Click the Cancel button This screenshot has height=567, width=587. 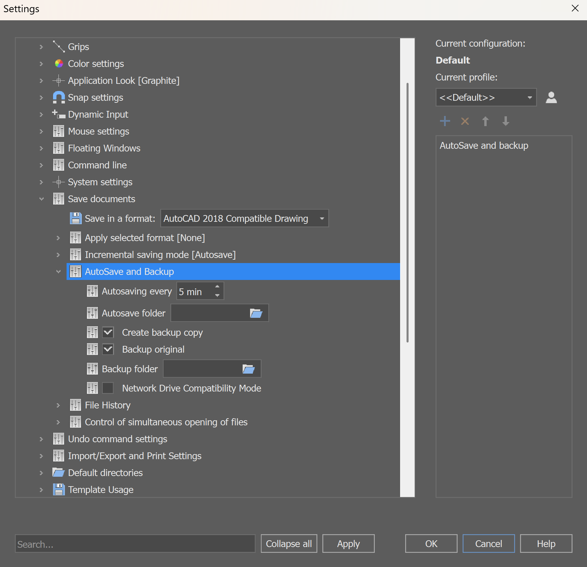[x=489, y=544]
